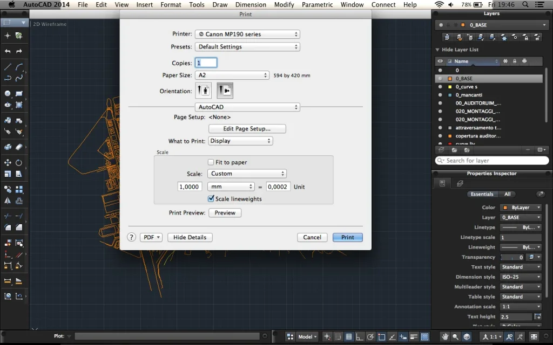Image resolution: width=553 pixels, height=345 pixels.
Task: Open the Modify menu
Action: point(284,4)
